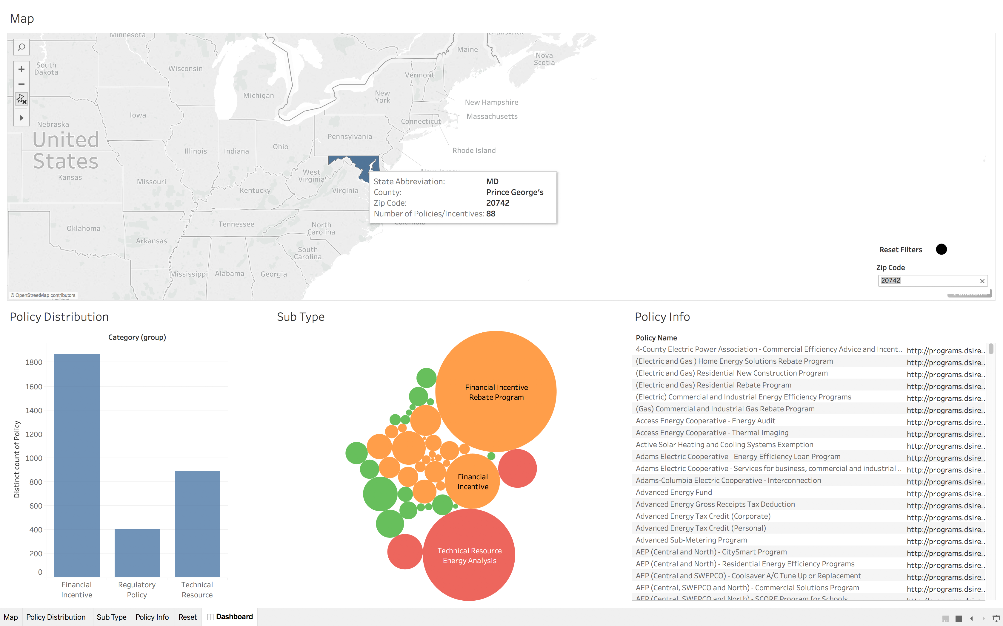Viewport: 1003px width, 626px height.
Task: Zoom out on the map
Action: [21, 84]
